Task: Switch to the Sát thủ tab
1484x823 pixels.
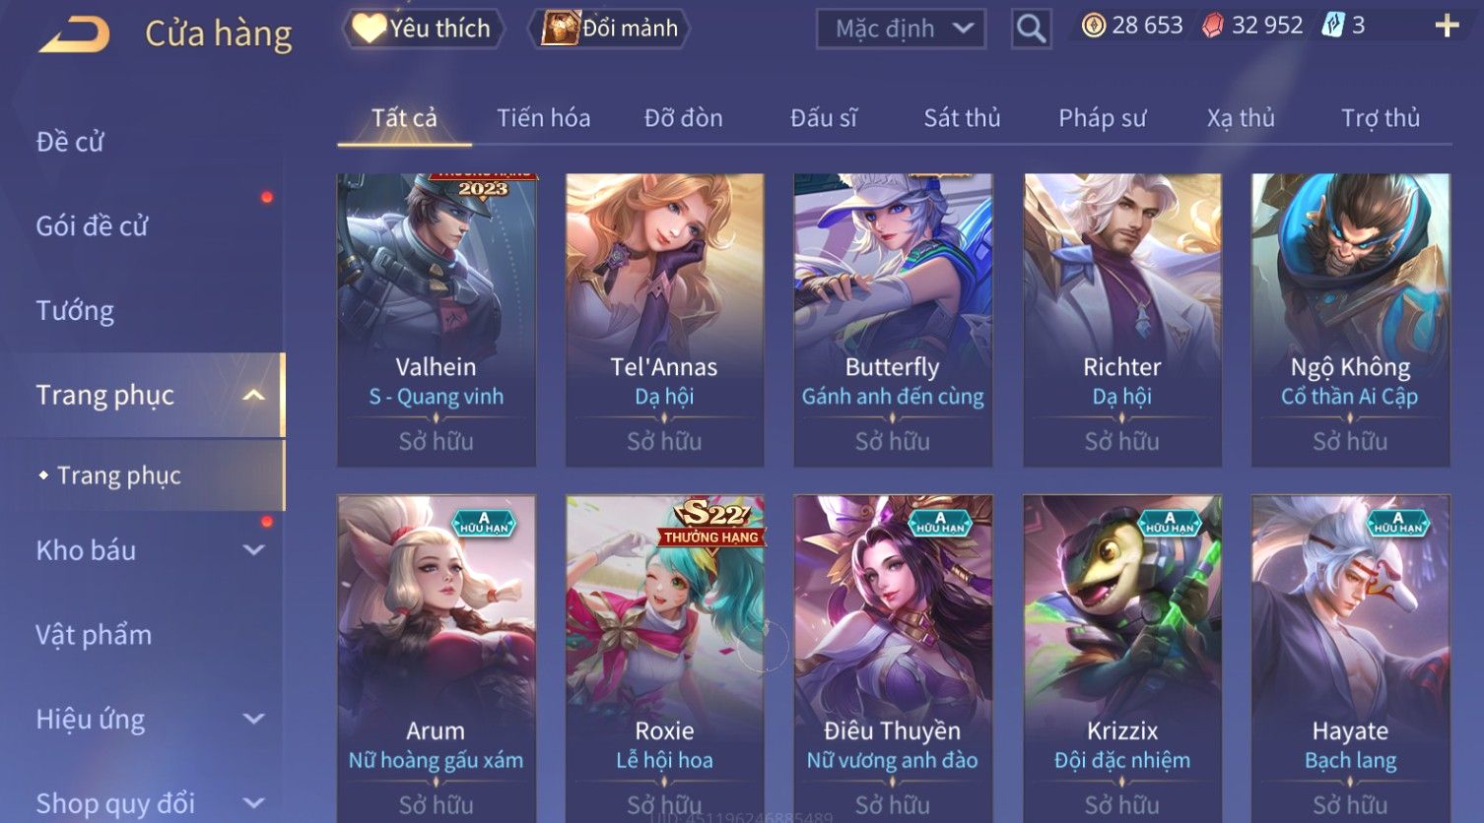Action: [962, 118]
